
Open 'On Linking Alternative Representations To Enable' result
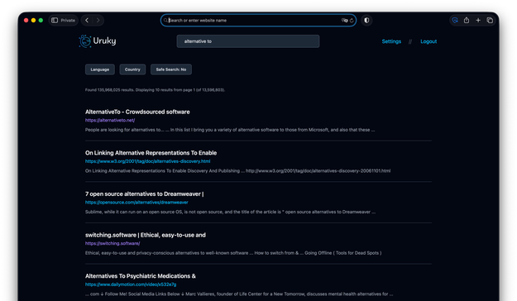coord(151,153)
